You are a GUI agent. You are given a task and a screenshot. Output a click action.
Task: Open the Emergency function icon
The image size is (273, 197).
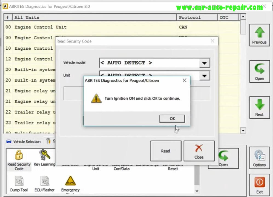(70, 184)
